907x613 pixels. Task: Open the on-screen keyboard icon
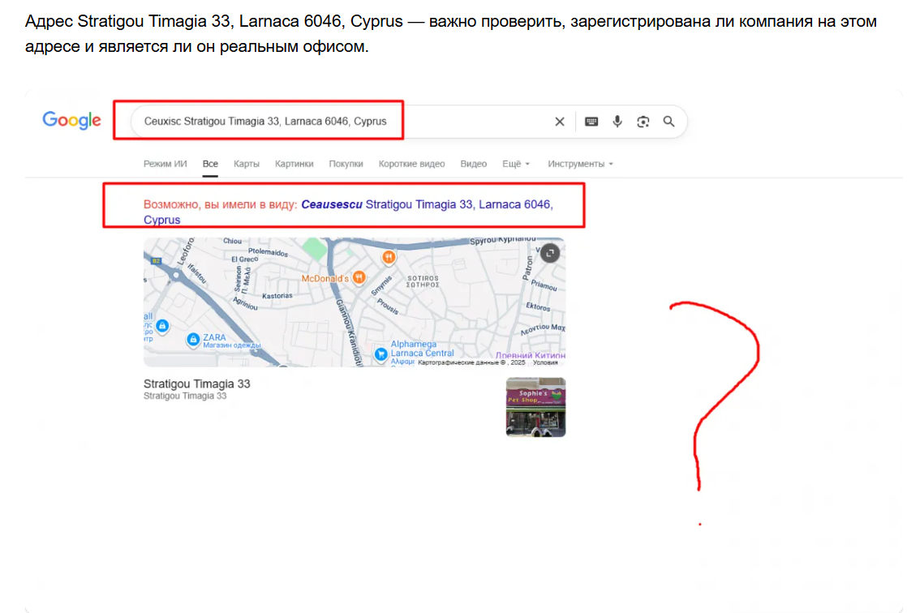coord(591,122)
